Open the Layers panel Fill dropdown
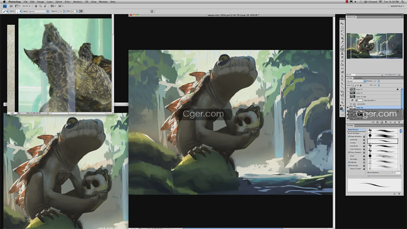The width and height of the screenshot is (407, 229). click(x=379, y=86)
